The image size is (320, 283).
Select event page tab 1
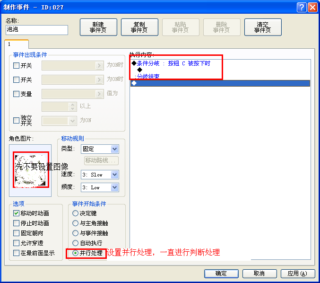[17, 44]
